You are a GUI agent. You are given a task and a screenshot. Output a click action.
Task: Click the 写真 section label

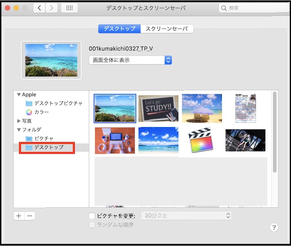pyautogui.click(x=27, y=121)
